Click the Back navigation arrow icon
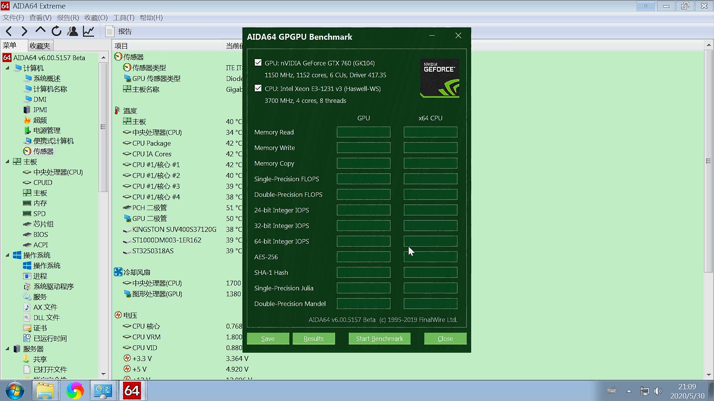 pyautogui.click(x=9, y=31)
